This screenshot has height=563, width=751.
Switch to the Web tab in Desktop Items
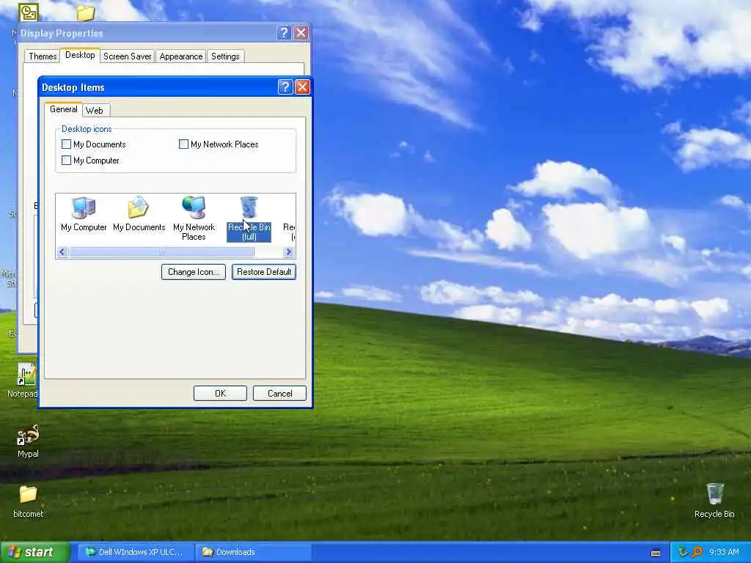coord(95,111)
